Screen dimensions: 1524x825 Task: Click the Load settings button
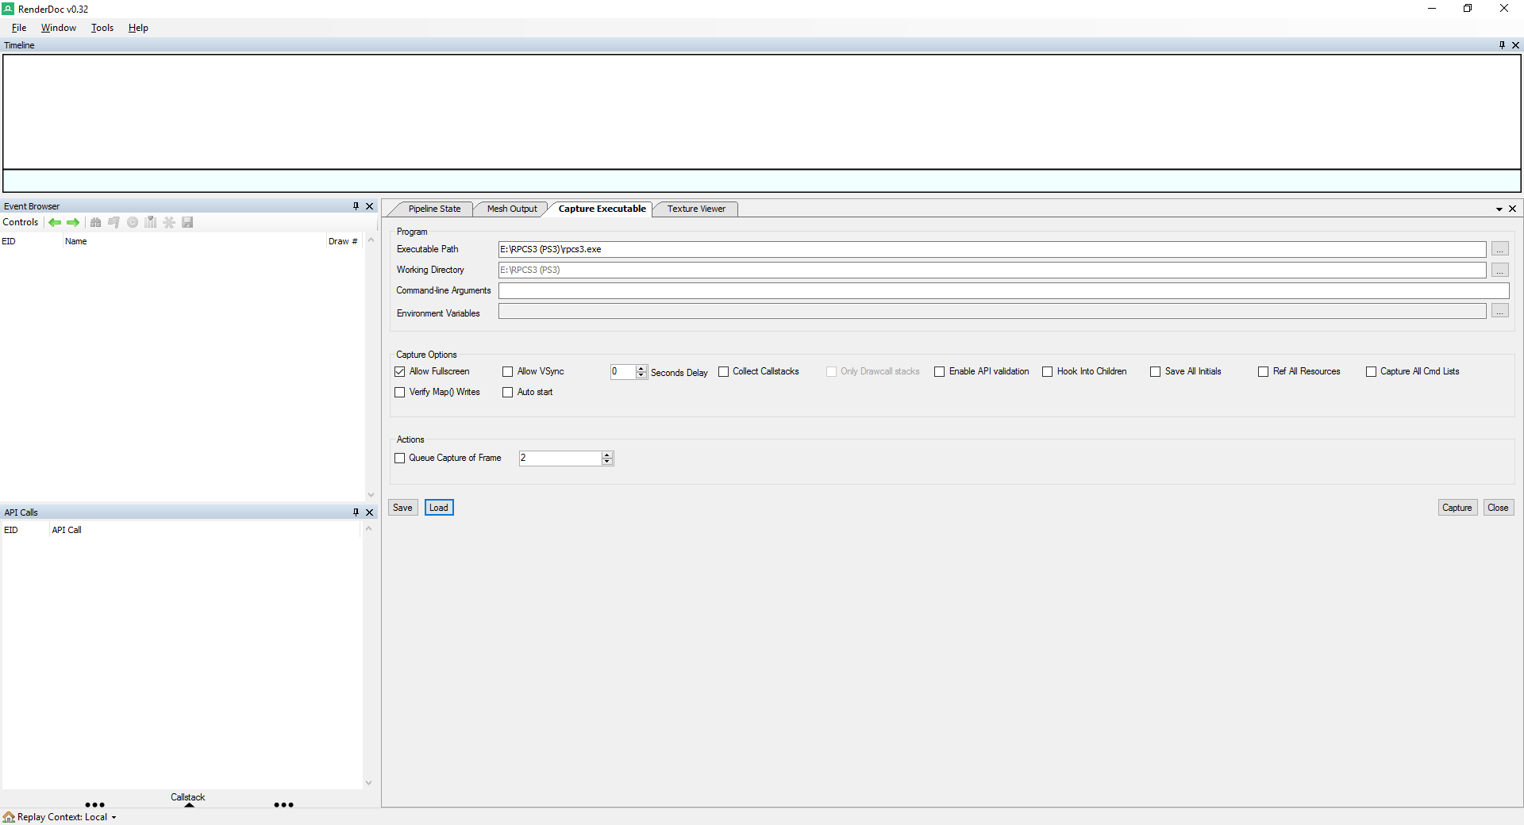pos(439,508)
